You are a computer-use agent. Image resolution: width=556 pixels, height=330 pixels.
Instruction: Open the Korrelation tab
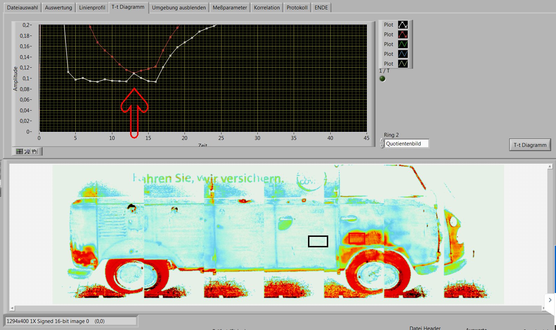(x=267, y=8)
